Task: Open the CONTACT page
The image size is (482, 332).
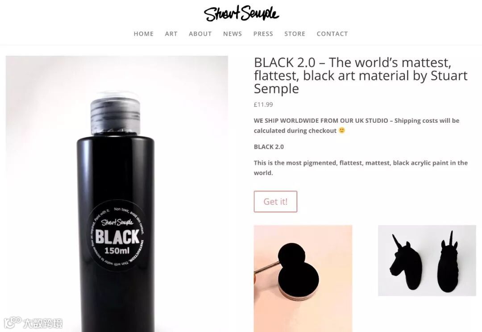Action: tap(332, 34)
